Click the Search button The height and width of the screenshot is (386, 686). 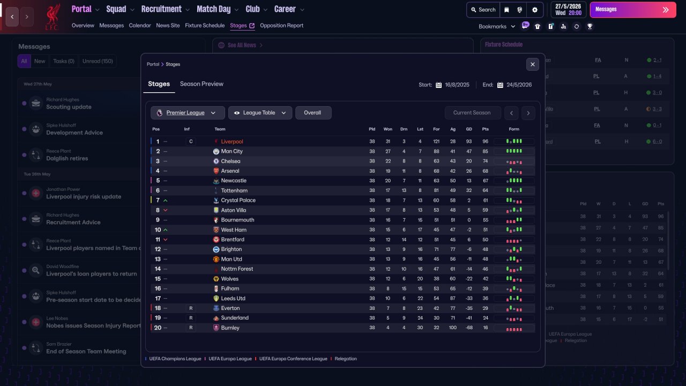click(483, 10)
